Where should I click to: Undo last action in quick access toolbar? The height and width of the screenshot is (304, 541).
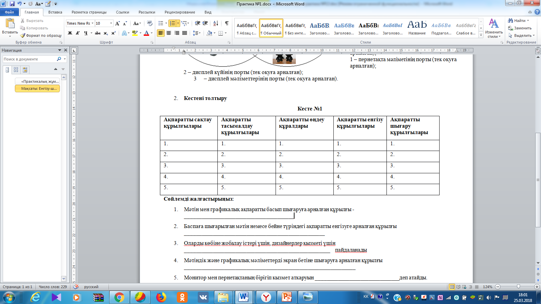coord(20,4)
